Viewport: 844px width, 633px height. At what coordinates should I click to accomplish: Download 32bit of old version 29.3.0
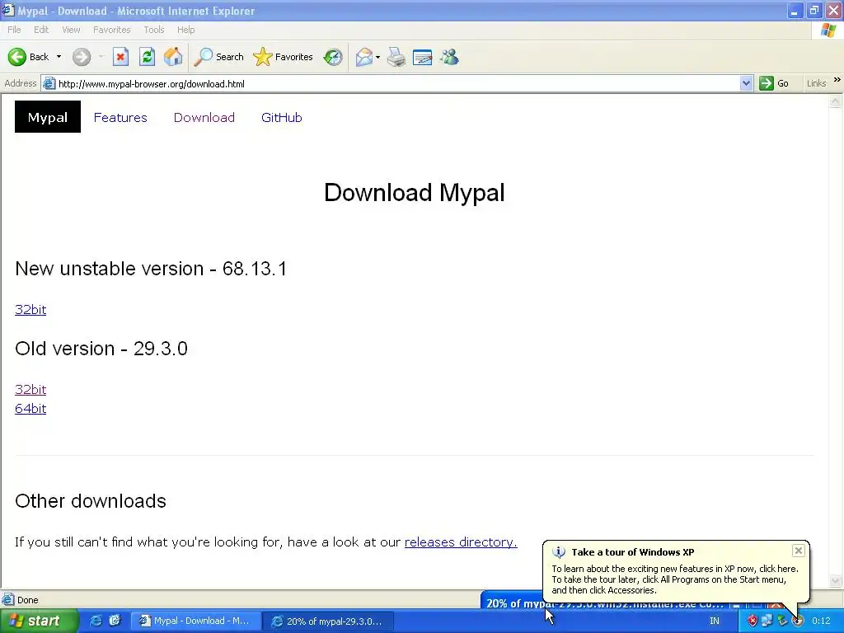(x=30, y=389)
